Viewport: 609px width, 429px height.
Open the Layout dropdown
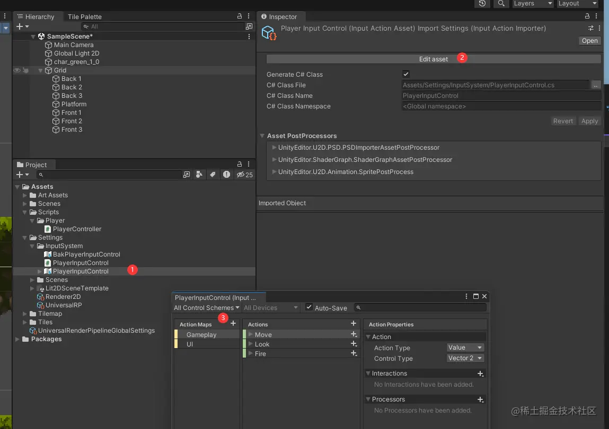tap(578, 4)
